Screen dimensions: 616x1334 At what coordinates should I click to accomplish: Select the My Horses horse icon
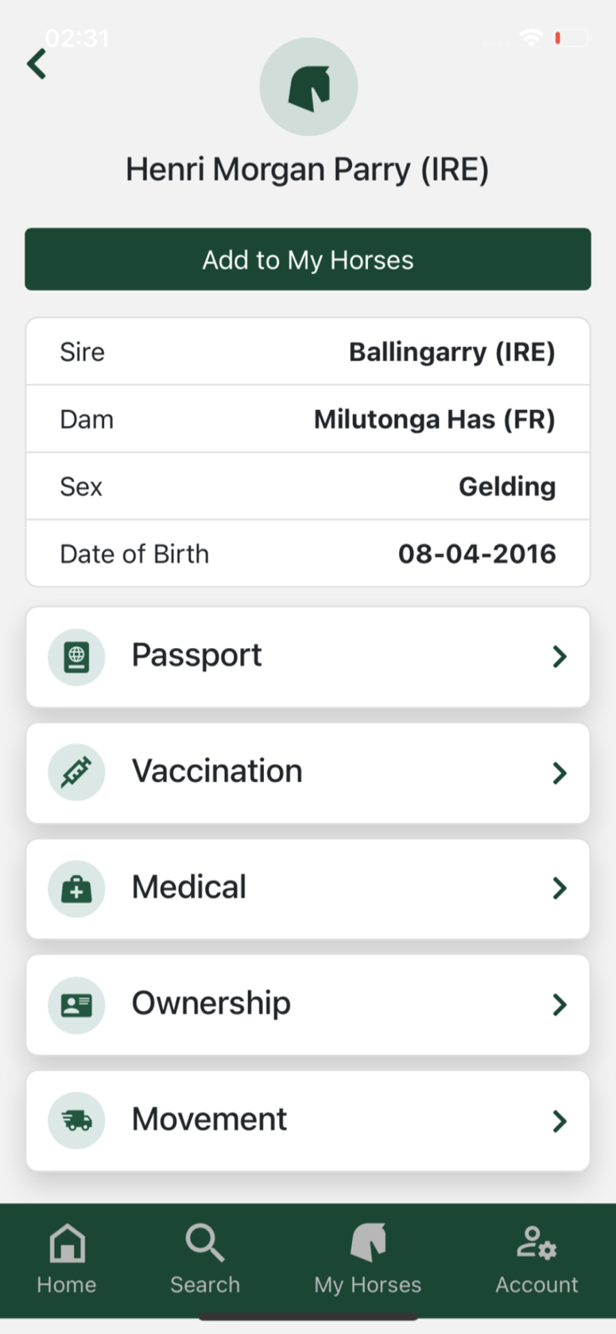367,1241
